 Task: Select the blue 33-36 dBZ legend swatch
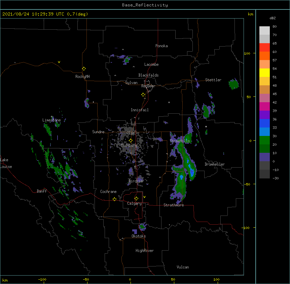coord(264,123)
